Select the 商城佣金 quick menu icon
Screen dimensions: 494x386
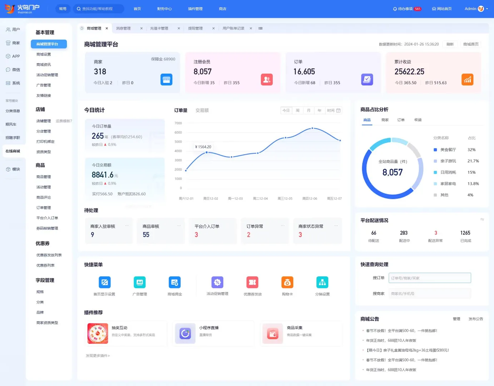174,282
